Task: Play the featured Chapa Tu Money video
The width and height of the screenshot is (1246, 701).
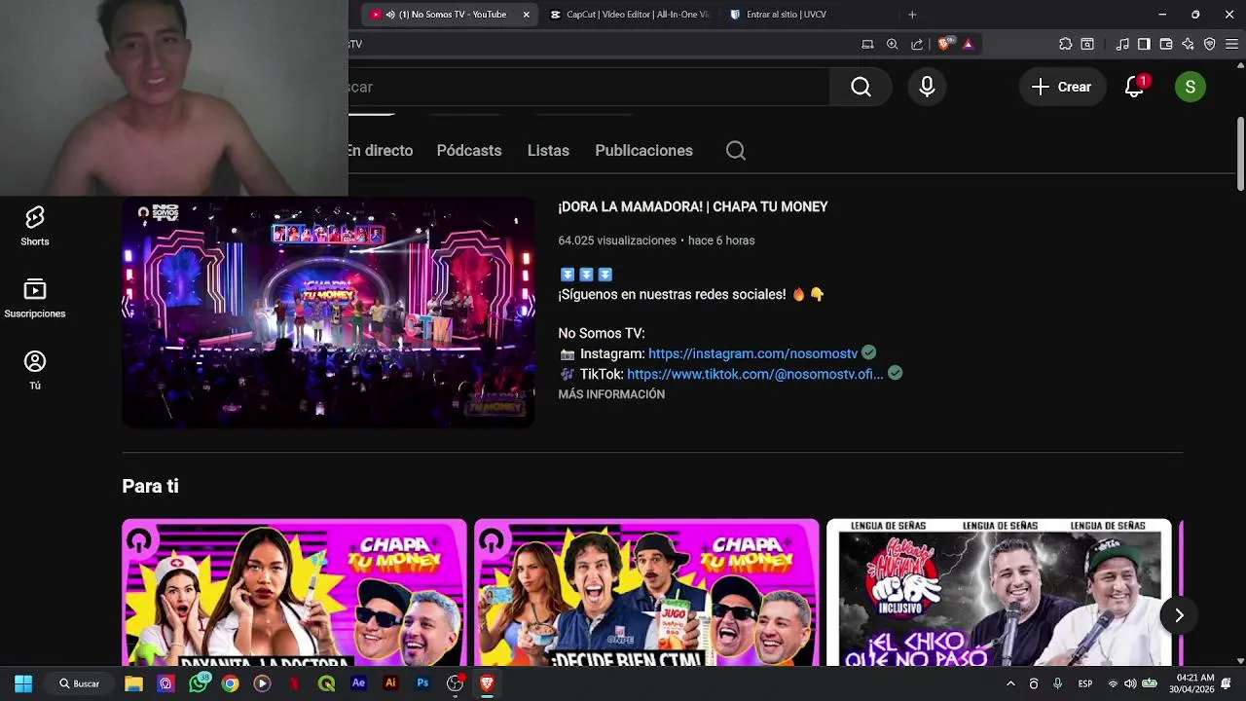Action: (x=328, y=313)
